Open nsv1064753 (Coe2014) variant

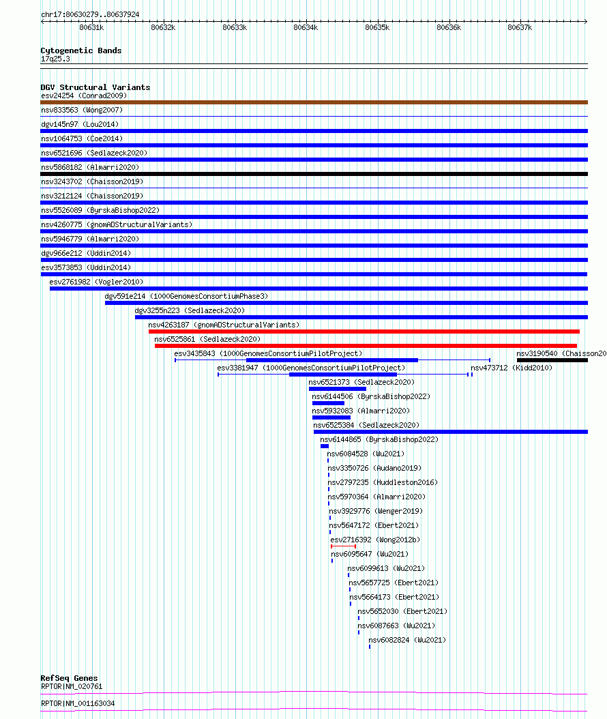click(82, 138)
